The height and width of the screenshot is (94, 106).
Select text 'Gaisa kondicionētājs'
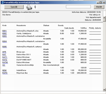pyautogui.click(x=25, y=65)
